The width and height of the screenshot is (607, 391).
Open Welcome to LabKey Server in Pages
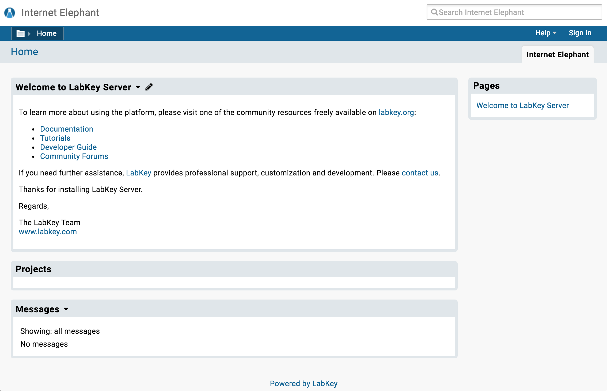pos(522,105)
